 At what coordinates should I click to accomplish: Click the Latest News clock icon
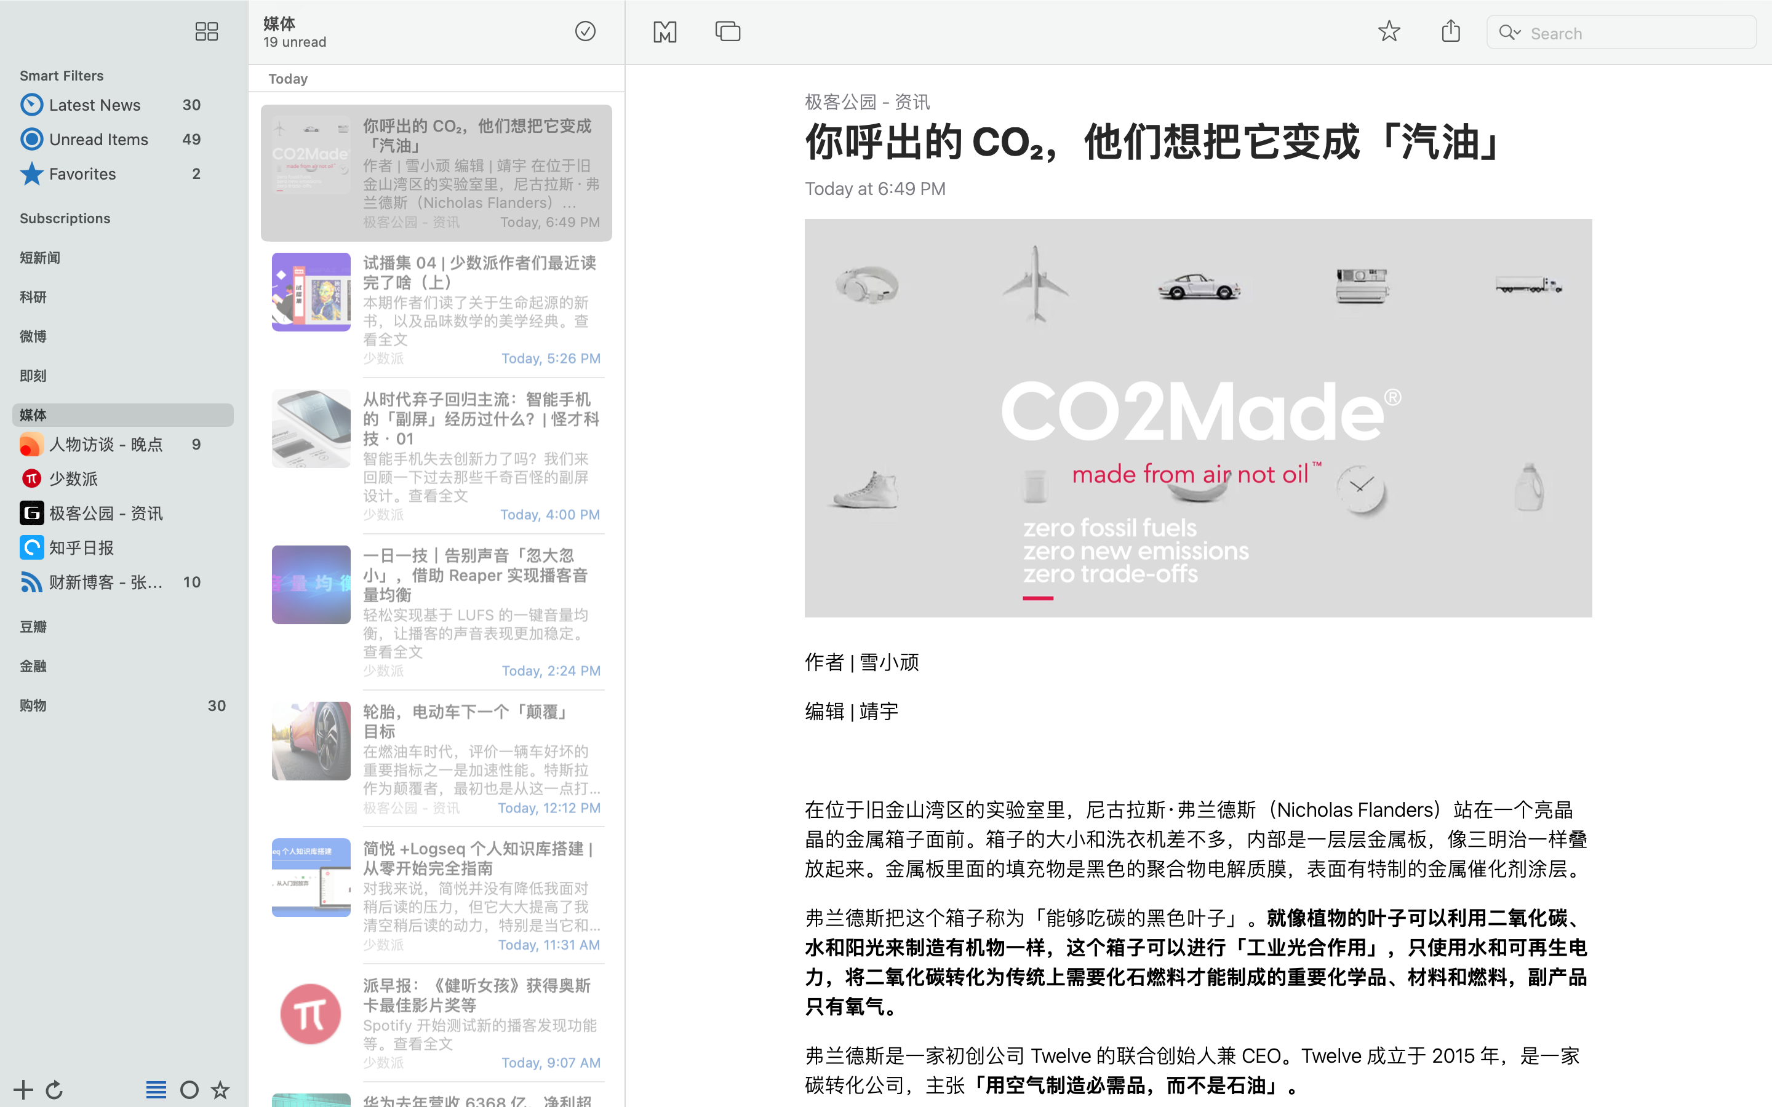[31, 105]
